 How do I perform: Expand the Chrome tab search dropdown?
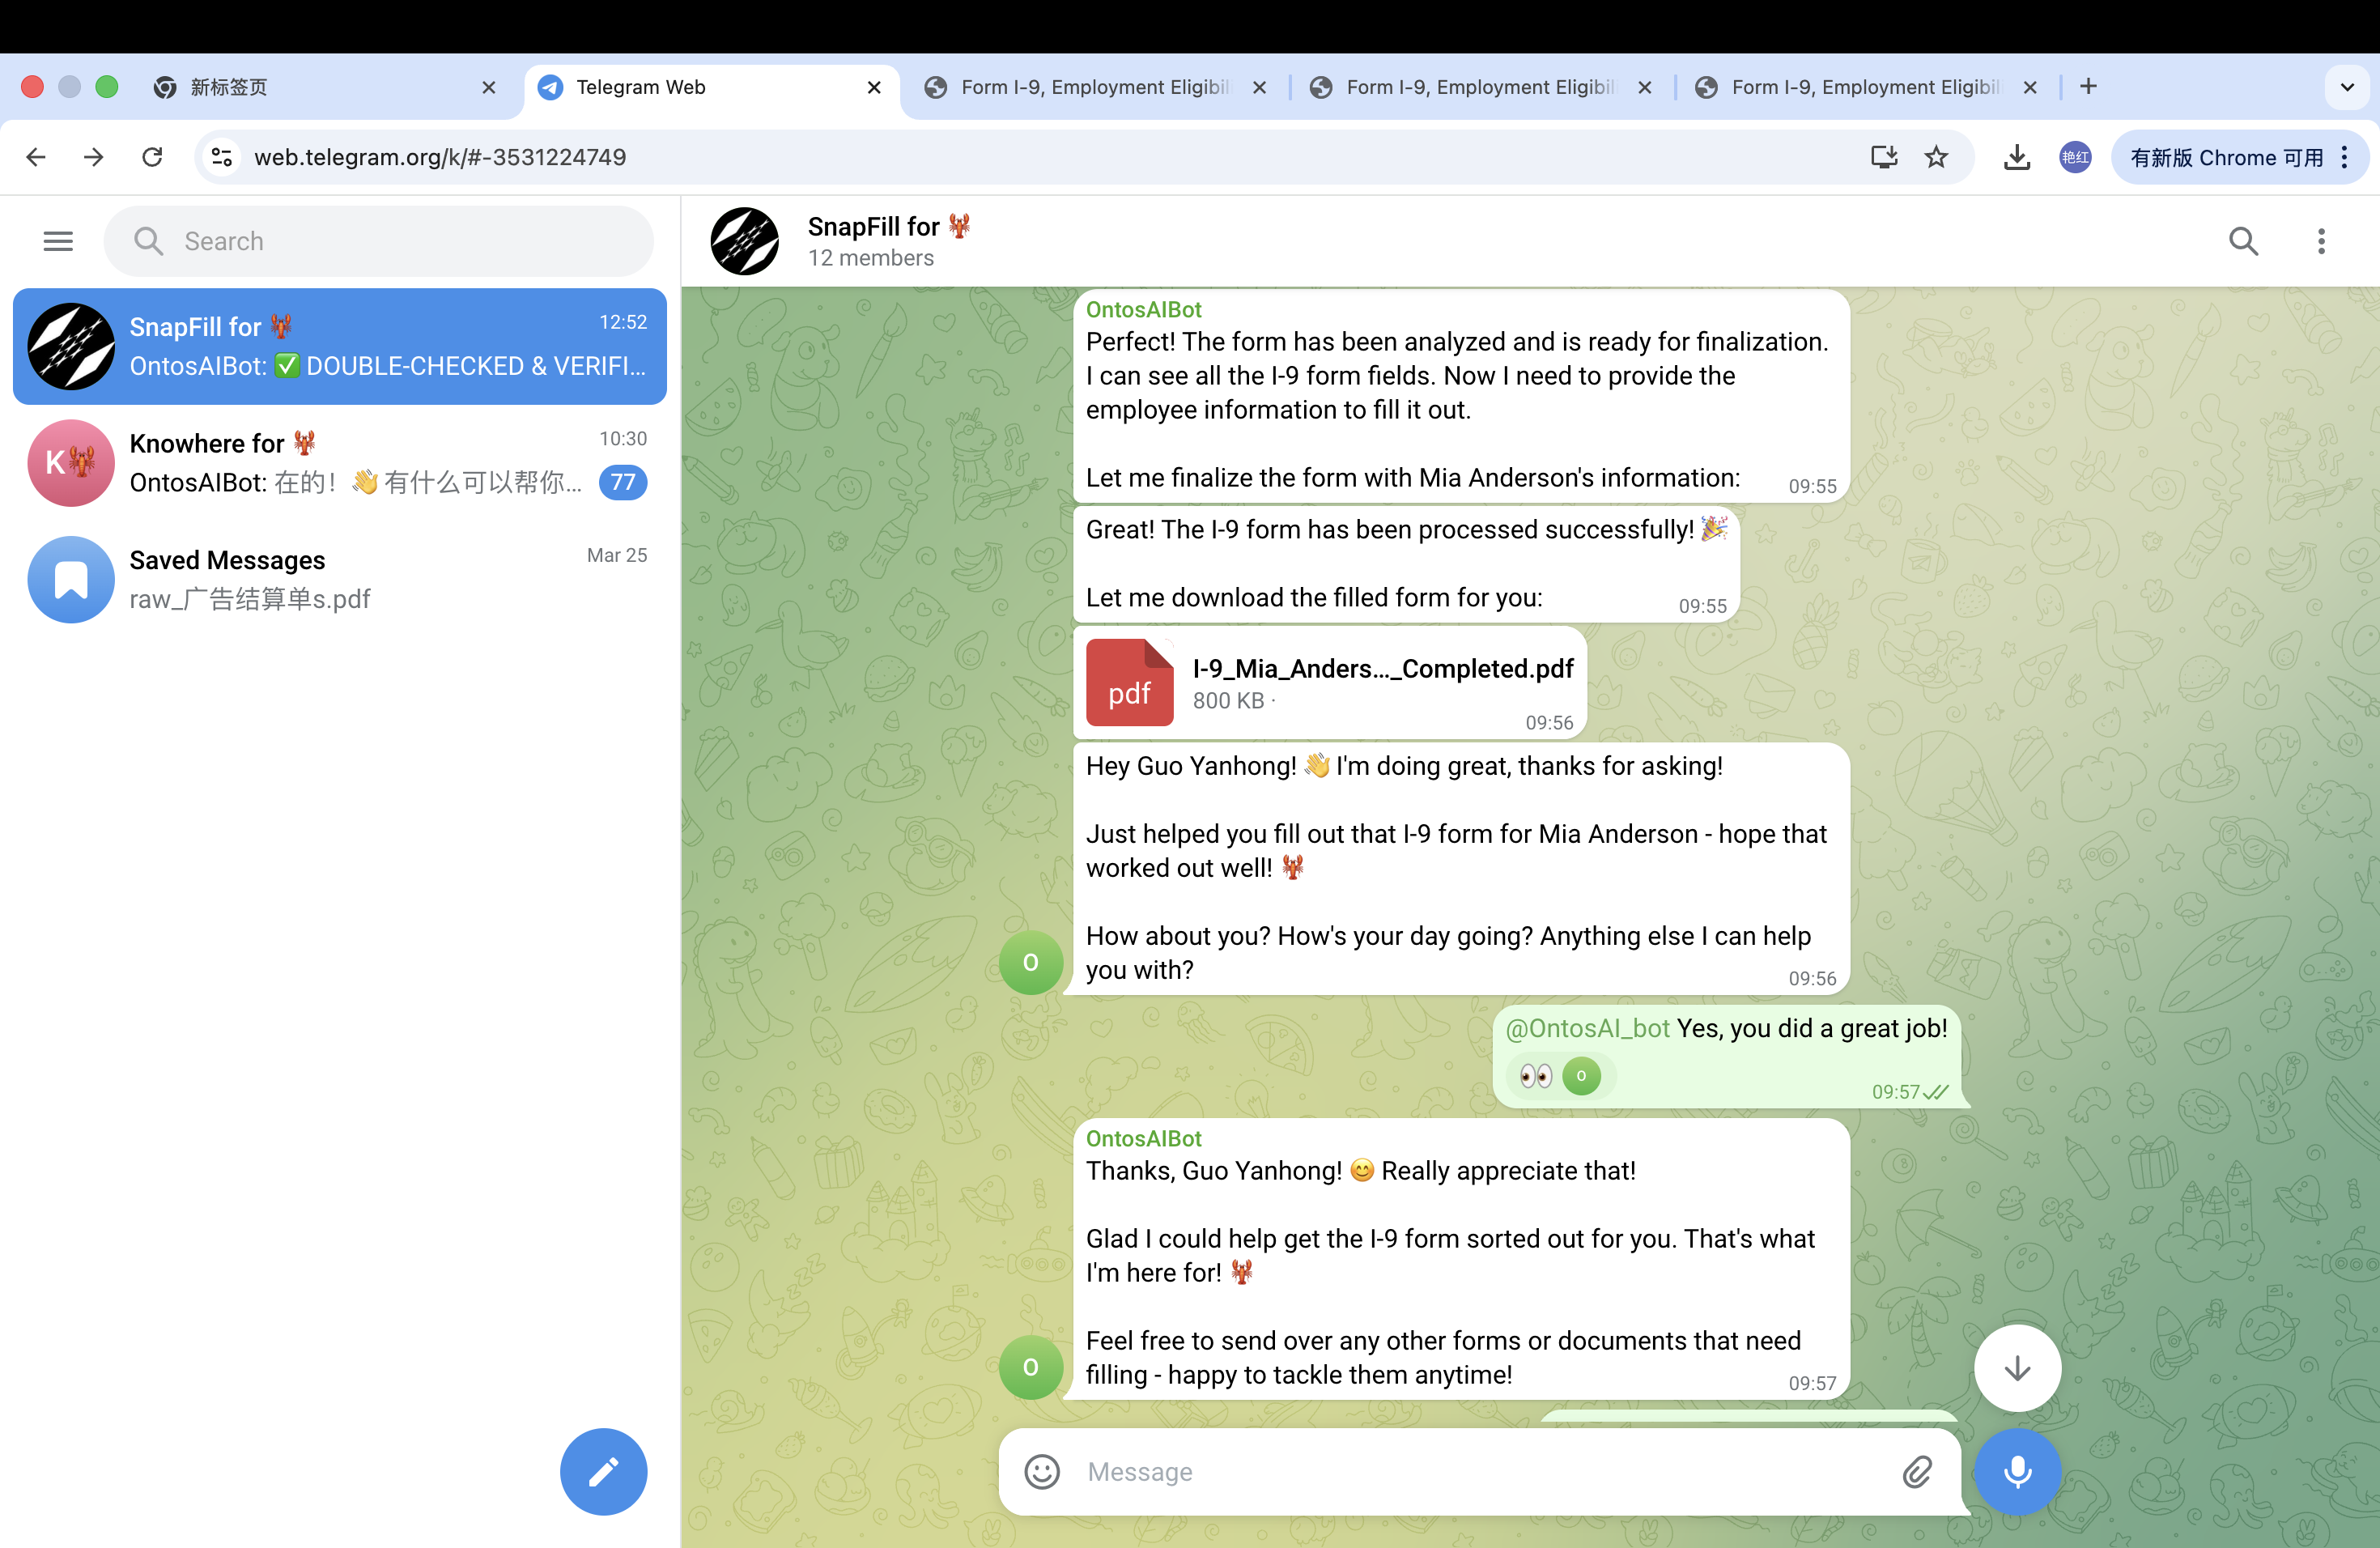(x=2347, y=87)
